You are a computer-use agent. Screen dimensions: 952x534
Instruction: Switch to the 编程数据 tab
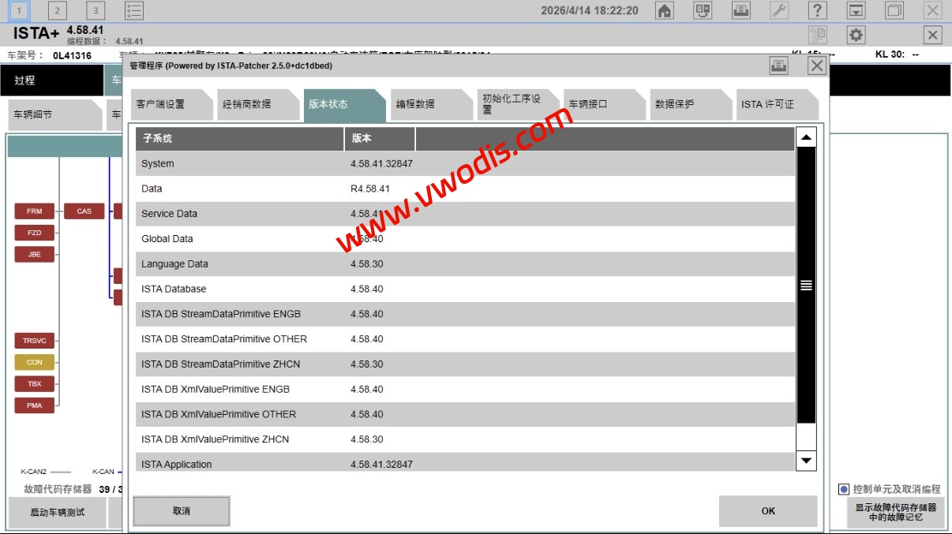pyautogui.click(x=415, y=104)
